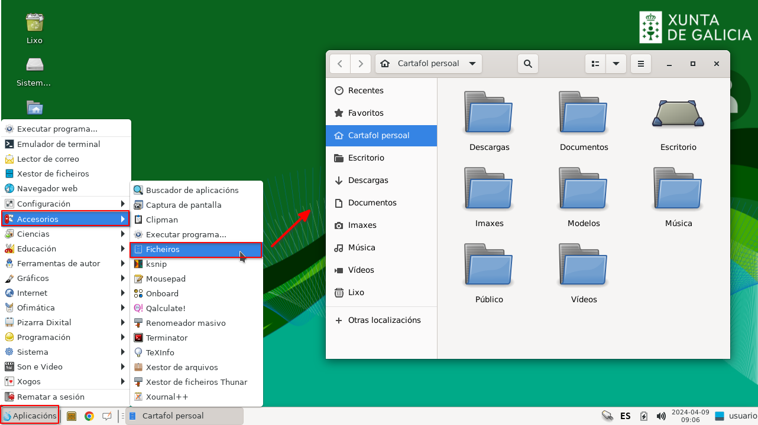Click Cartafol persoal taskbar window button

184,416
